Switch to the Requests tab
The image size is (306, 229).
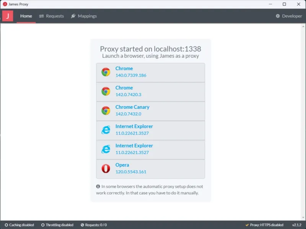click(x=52, y=16)
